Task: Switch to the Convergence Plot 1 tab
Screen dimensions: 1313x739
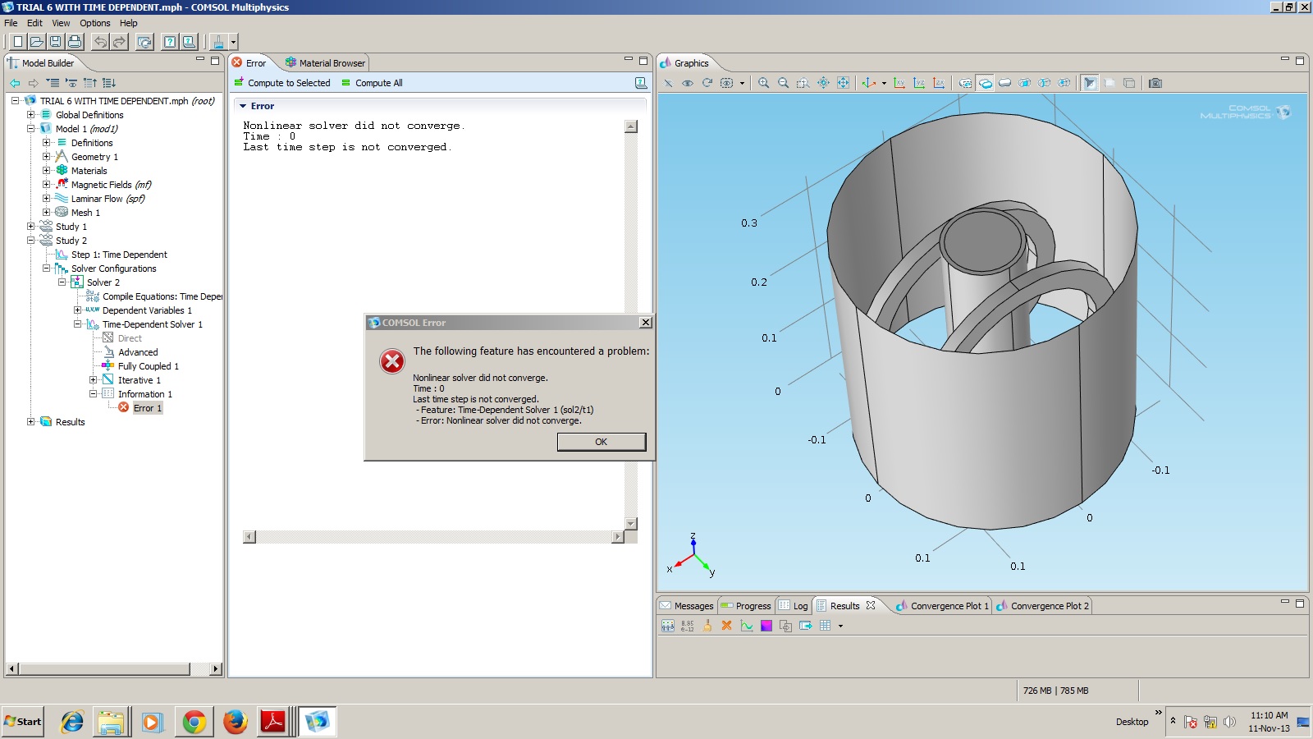Action: (949, 606)
